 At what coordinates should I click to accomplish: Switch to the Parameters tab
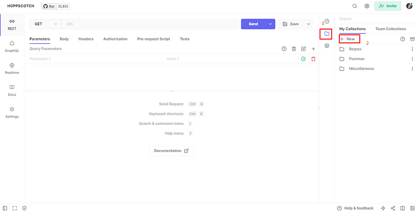[x=40, y=39]
